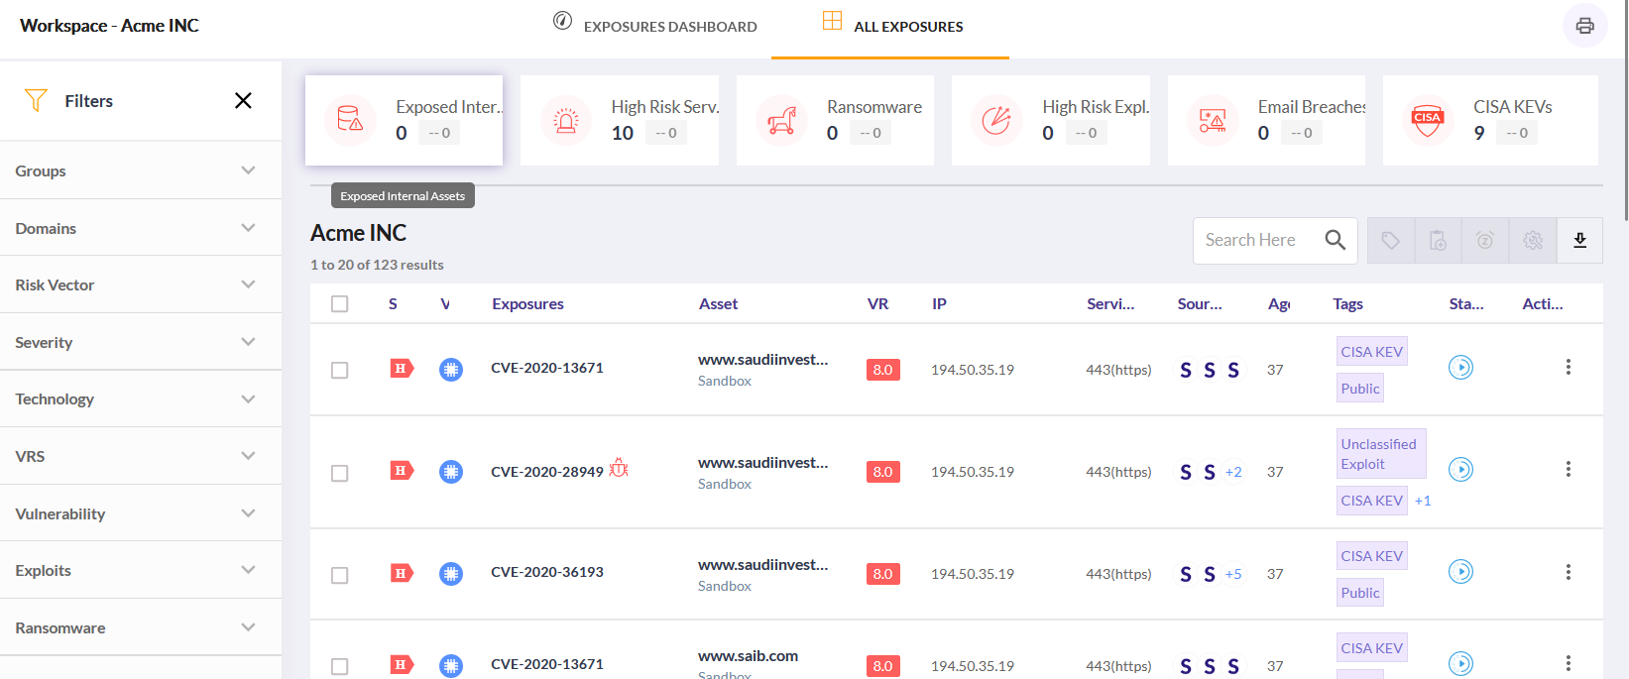
Task: Click the High Risk Services siren icon
Action: (566, 120)
